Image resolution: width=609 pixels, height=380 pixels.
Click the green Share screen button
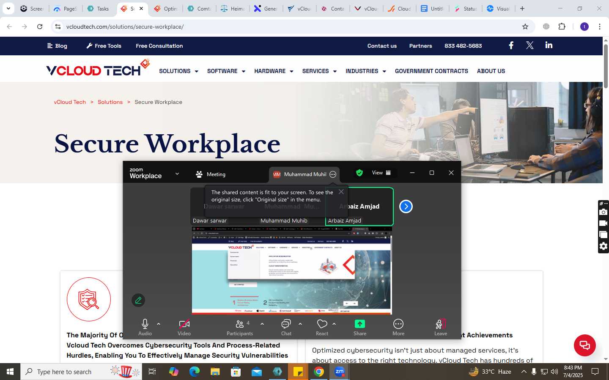tap(360, 327)
